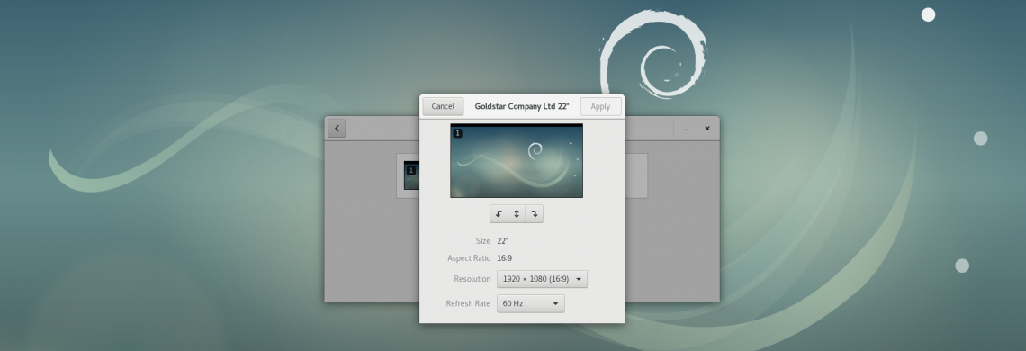
Task: Select the small display thumbnail in background window
Action: tap(411, 175)
